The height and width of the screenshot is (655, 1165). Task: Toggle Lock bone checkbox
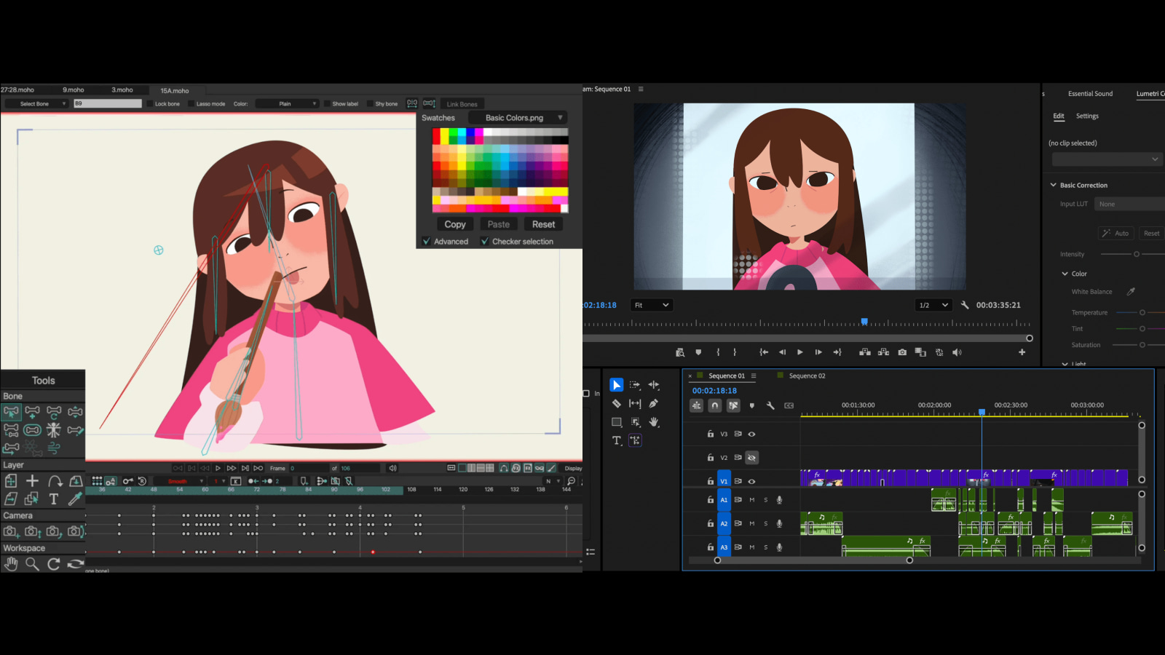coord(150,104)
